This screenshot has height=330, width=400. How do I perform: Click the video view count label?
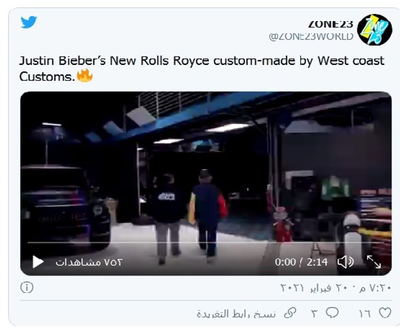pyautogui.click(x=89, y=262)
